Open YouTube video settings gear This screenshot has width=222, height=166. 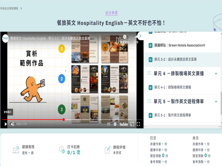(x=115, y=124)
